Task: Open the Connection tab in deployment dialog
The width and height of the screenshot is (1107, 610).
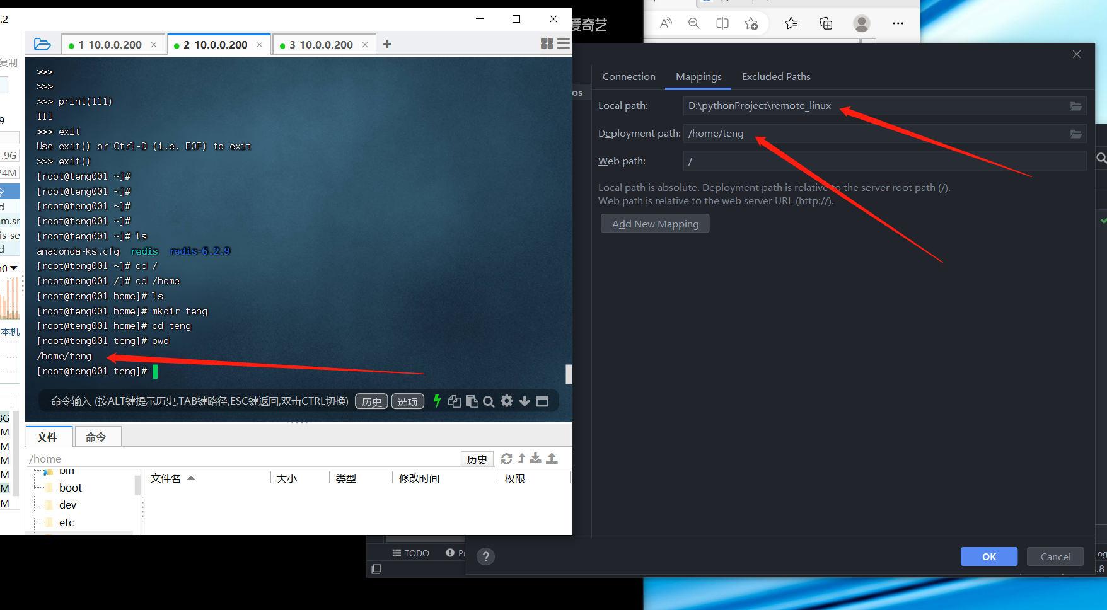Action: tap(629, 76)
